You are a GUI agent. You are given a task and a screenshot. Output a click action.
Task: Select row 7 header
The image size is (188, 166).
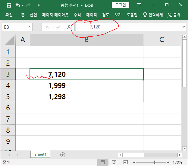point(8,119)
